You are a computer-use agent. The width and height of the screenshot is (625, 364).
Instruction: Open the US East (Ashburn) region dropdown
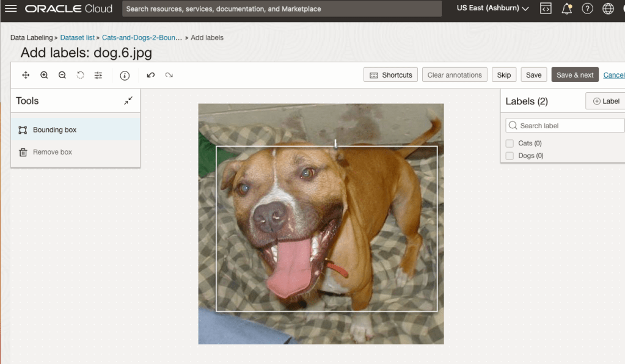pos(492,9)
